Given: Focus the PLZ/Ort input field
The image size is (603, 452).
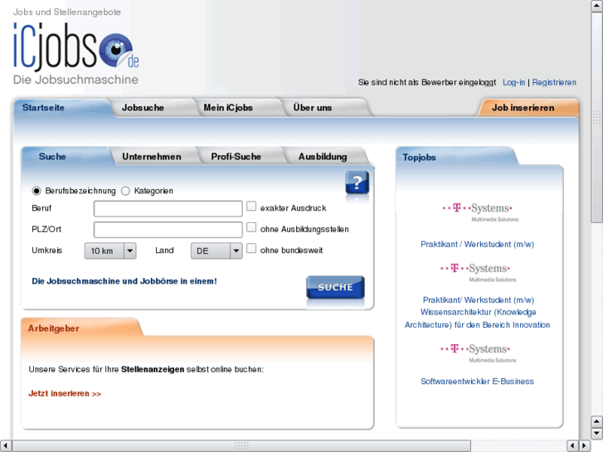Looking at the screenshot, I should [x=168, y=230].
